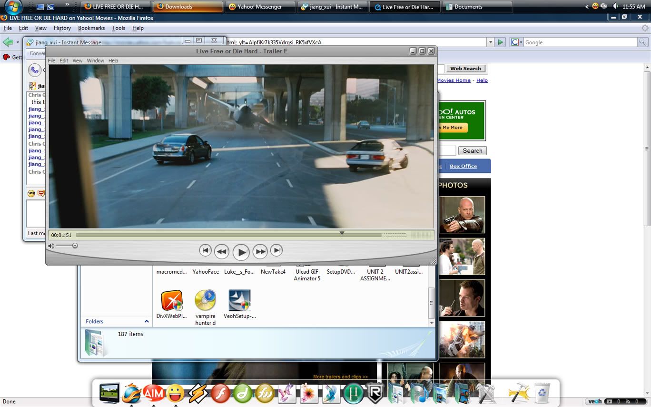Image resolution: width=651 pixels, height=407 pixels.
Task: Click the Firefox back arrow button
Action: pyautogui.click(x=8, y=42)
